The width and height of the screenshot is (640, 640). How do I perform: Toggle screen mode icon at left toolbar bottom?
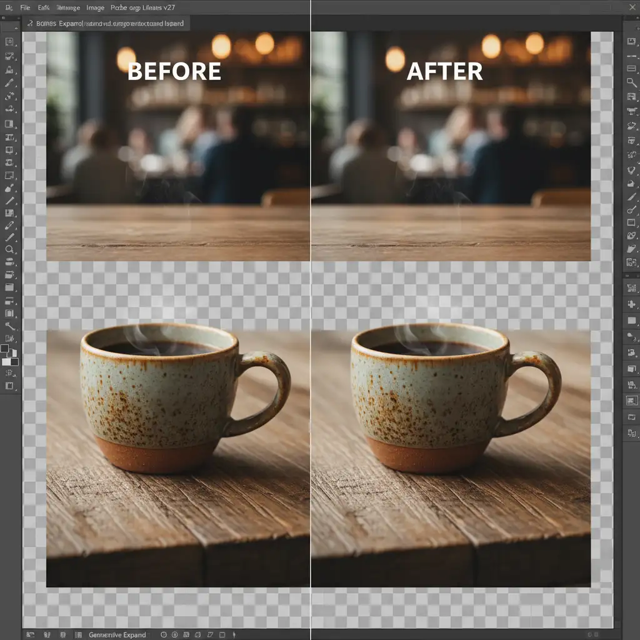pyautogui.click(x=9, y=386)
